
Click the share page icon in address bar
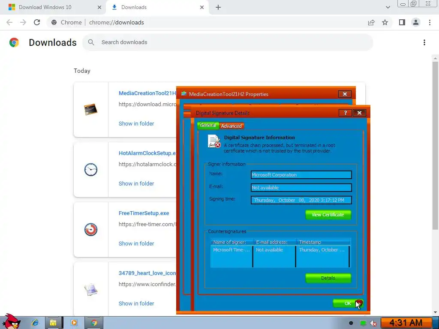coord(371,22)
